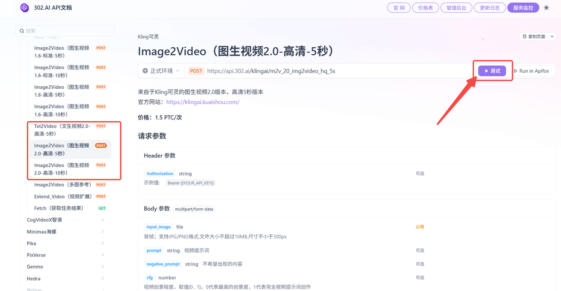Select Extend_Video（视频扩展）entry
This screenshot has width=561, height=291.
click(x=71, y=196)
